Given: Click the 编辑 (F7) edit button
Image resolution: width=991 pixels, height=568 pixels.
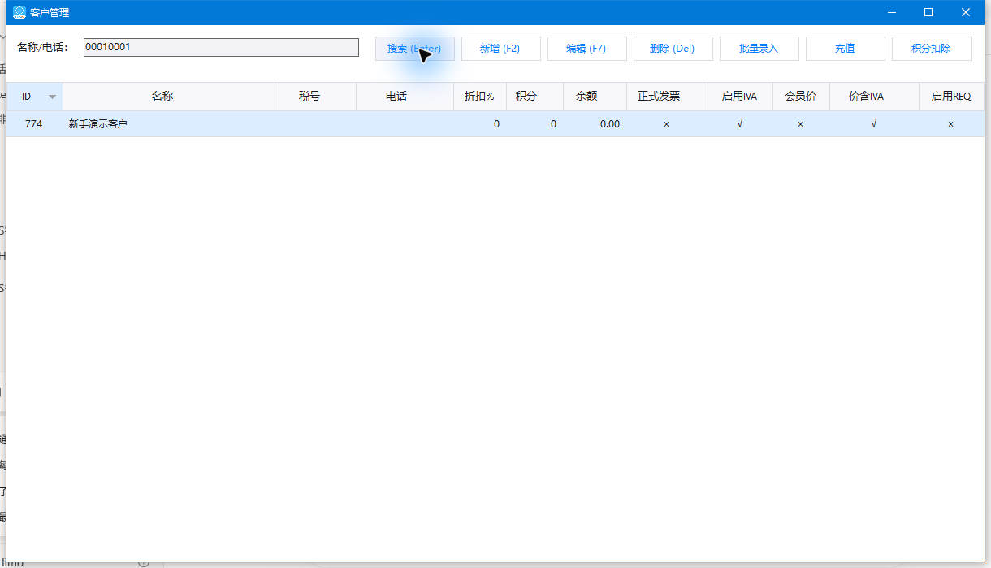Looking at the screenshot, I should (x=586, y=49).
